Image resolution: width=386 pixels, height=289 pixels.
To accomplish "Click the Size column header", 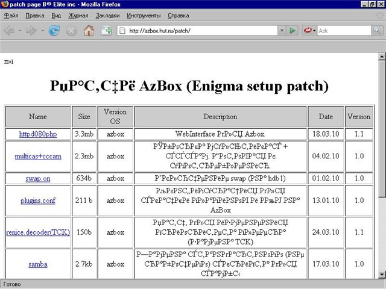I will [x=84, y=116].
